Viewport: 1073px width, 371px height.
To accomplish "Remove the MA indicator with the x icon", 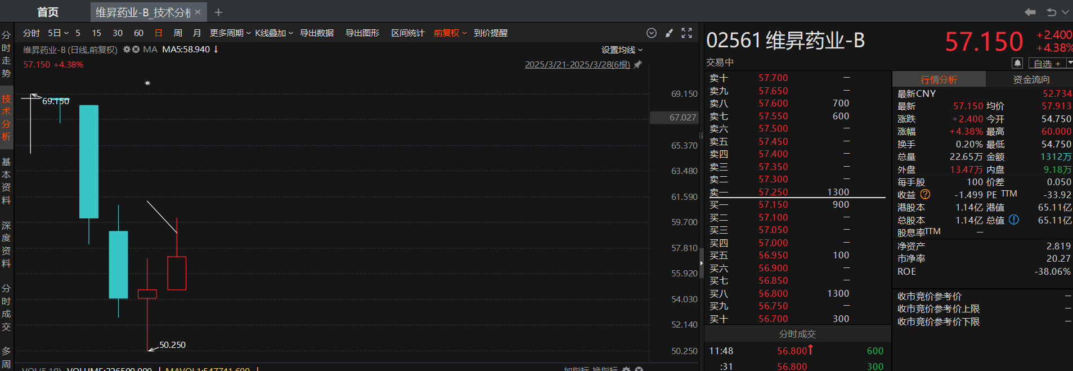I will coord(136,50).
